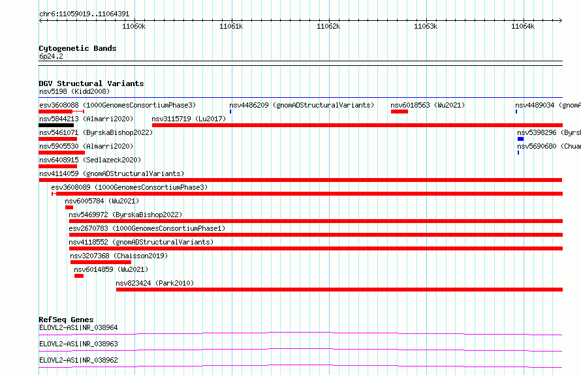Click the blue nsv5398296 feature bar

520,139
